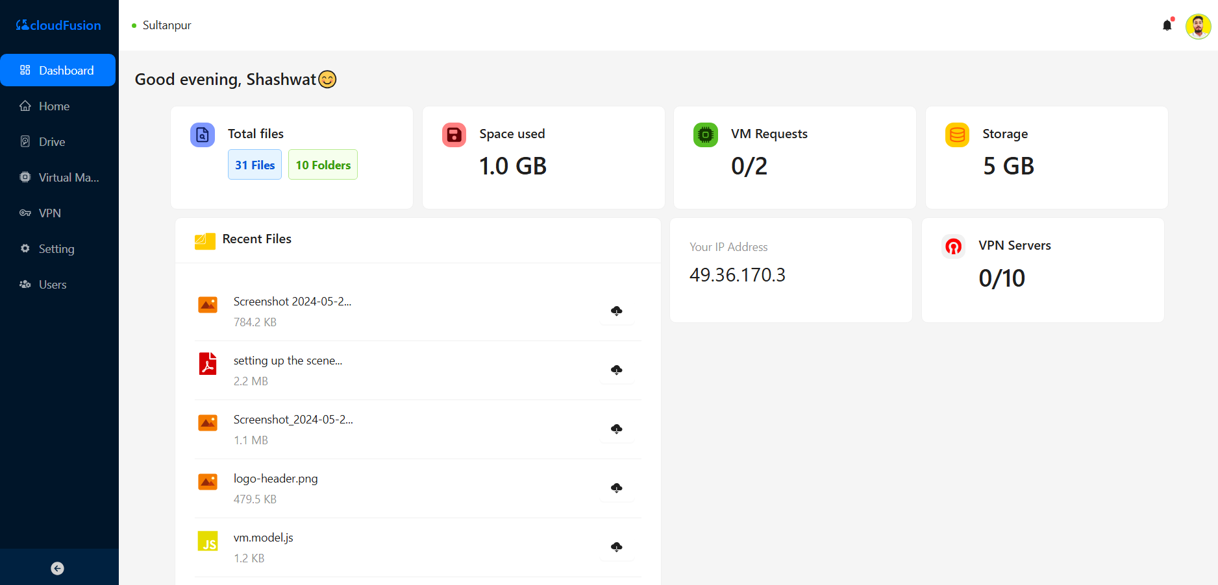Click the Recent Files folder icon

coord(205,240)
